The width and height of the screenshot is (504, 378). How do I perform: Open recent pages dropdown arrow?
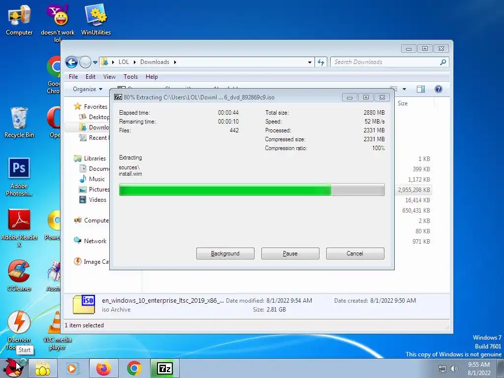coord(95,63)
